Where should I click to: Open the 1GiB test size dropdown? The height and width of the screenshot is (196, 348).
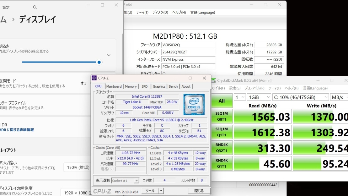tap(259, 97)
